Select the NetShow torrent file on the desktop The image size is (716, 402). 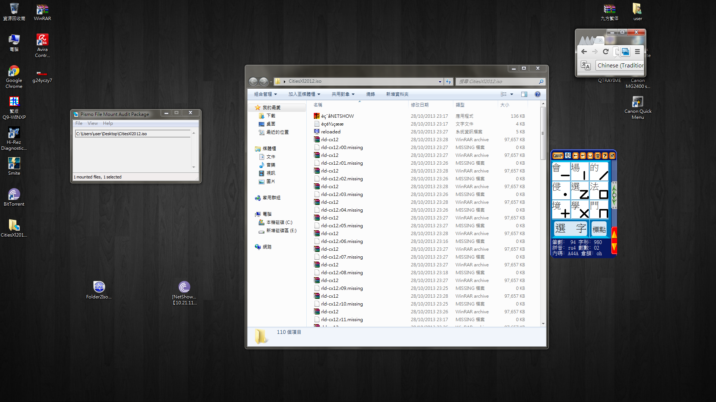184,293
